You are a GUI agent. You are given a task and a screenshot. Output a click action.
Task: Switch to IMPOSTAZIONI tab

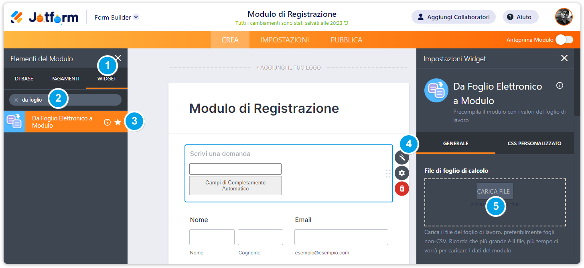coord(284,40)
